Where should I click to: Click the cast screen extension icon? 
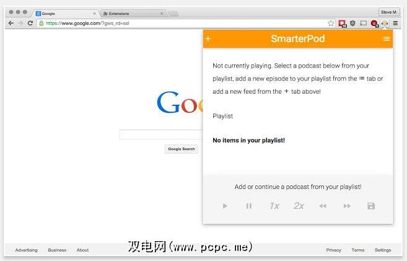(x=363, y=24)
